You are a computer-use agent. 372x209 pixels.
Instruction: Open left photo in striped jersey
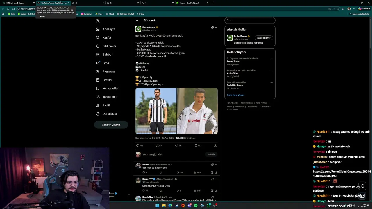pyautogui.click(x=156, y=111)
